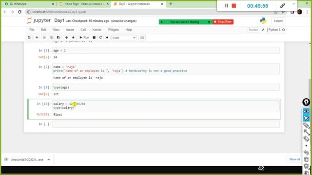Open the Widgets menu

point(113,30)
